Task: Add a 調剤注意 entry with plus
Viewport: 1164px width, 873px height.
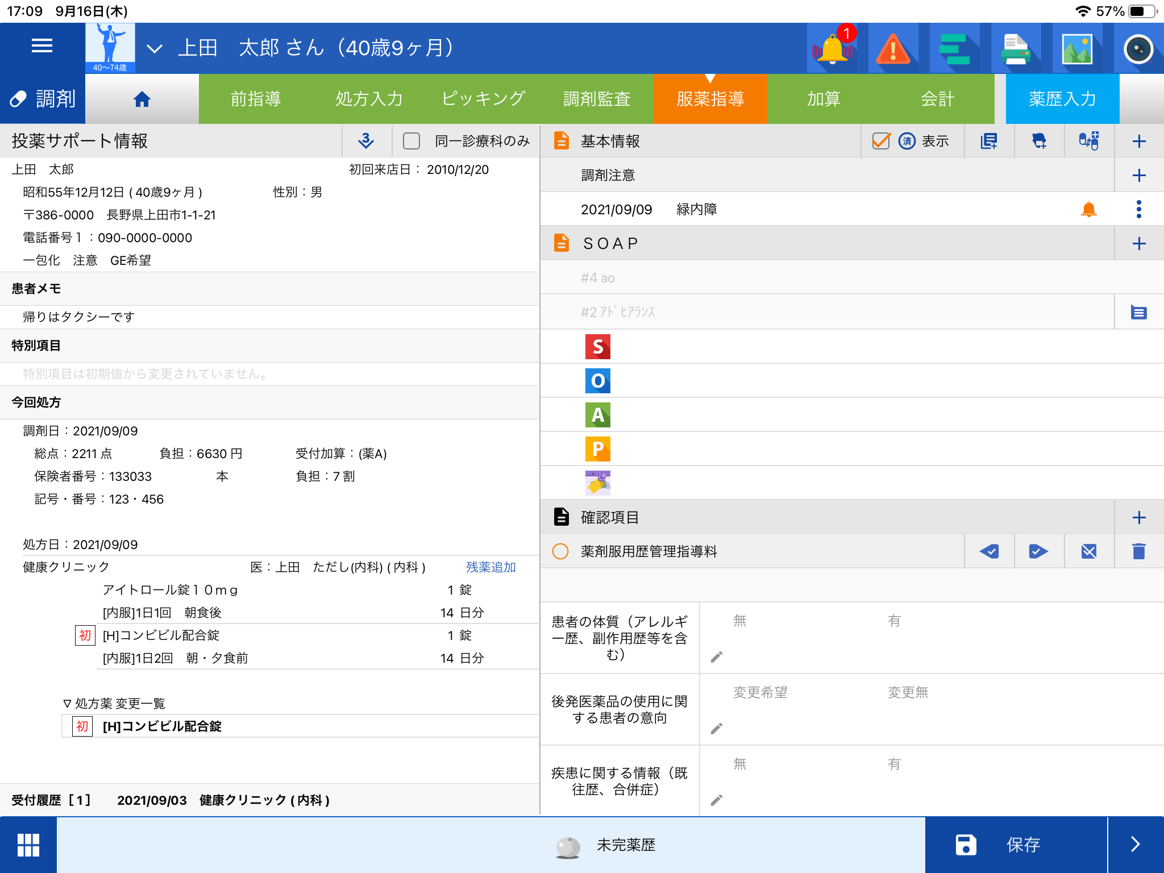Action: (1139, 175)
